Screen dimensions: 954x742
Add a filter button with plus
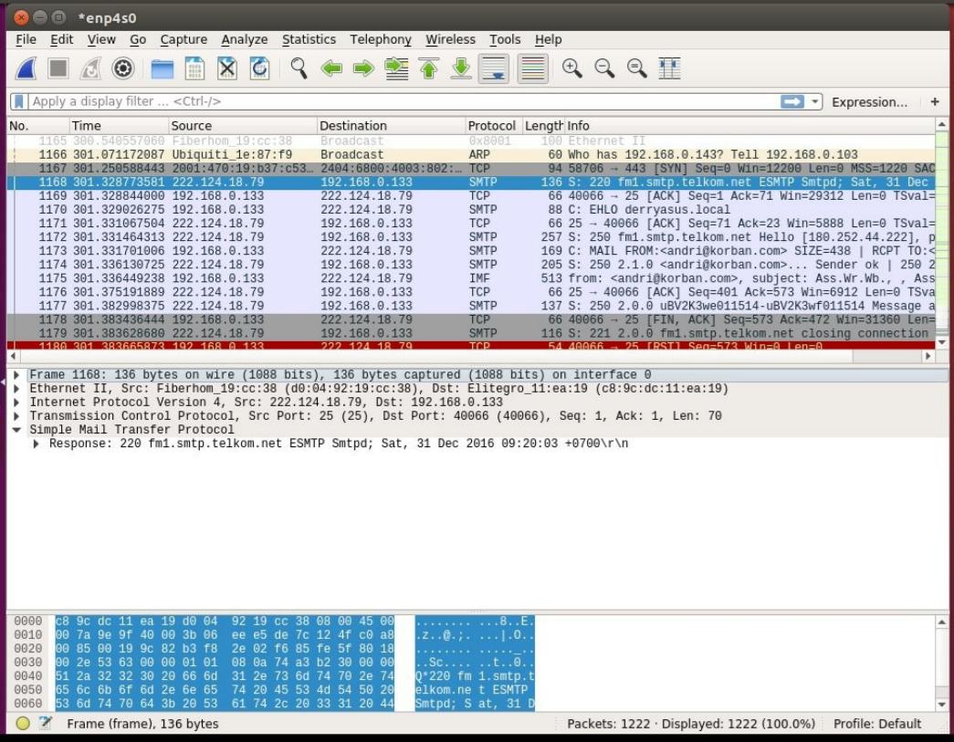(935, 101)
